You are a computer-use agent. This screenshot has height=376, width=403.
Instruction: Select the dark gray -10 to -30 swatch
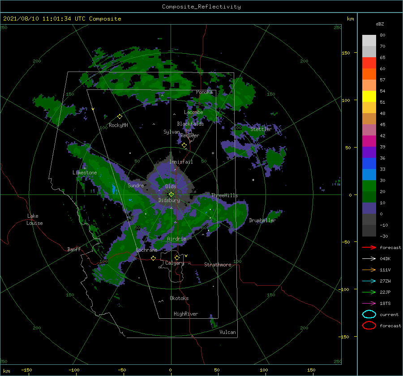(369, 231)
